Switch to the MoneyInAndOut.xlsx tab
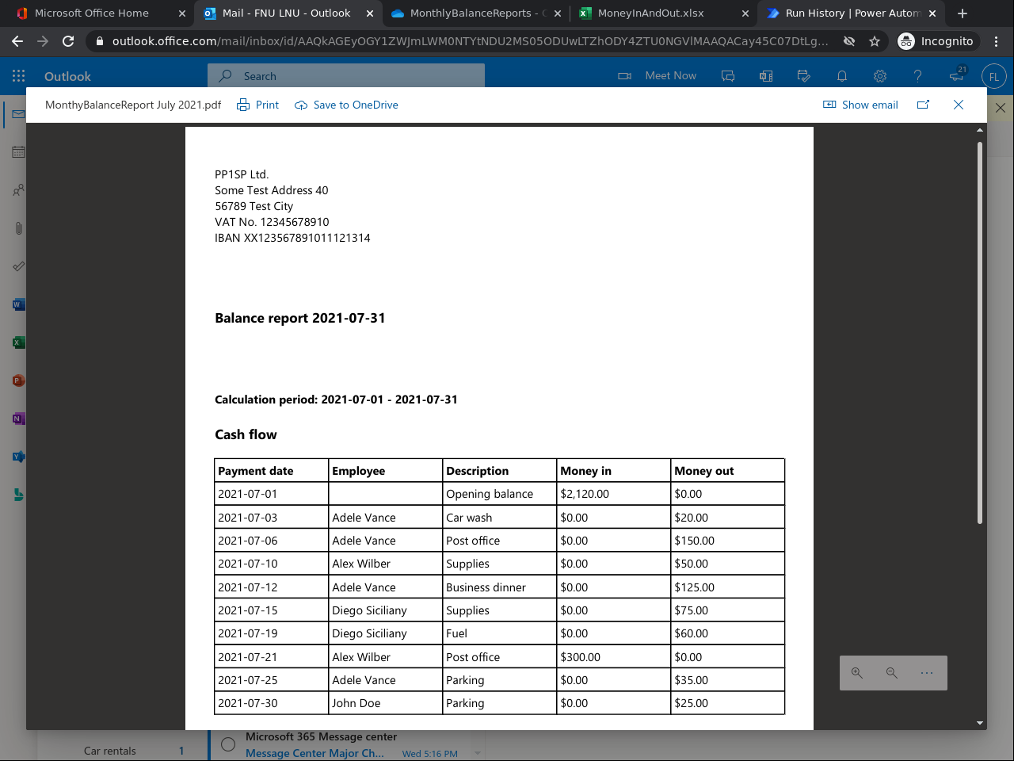The height and width of the screenshot is (761, 1014). [664, 13]
